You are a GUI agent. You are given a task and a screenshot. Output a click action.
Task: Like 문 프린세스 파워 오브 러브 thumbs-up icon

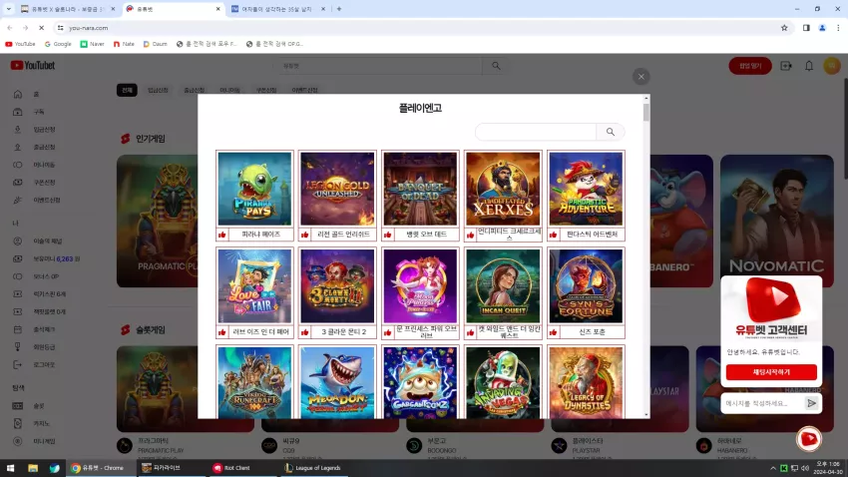388,332
